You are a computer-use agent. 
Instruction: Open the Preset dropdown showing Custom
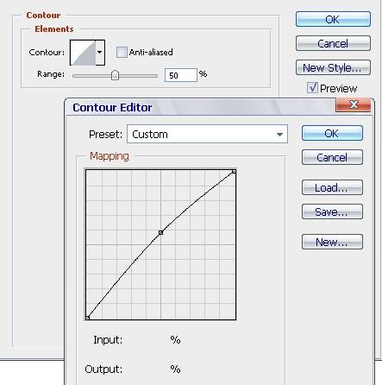207,134
